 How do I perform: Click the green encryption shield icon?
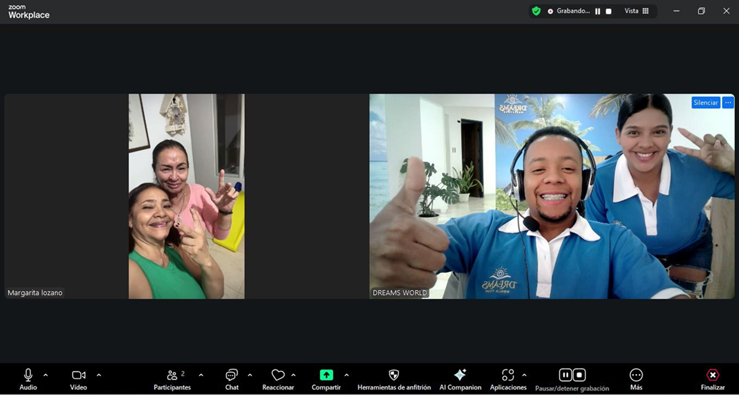pos(536,11)
